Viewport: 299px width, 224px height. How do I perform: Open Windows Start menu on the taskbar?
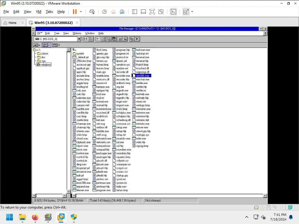[x=9, y=217]
